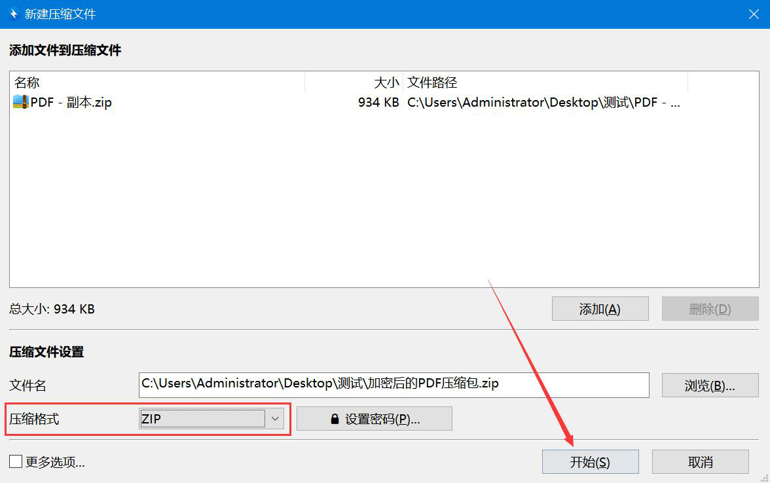Open the 浏览(B)... file browser
Image resolution: width=770 pixels, height=483 pixels.
710,385
